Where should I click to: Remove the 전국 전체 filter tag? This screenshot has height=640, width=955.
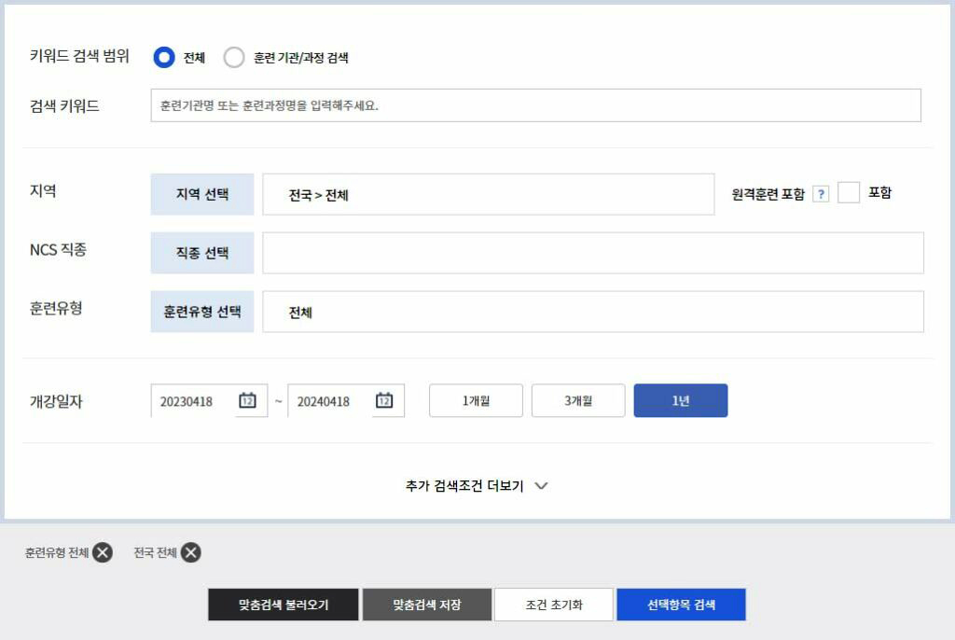192,552
